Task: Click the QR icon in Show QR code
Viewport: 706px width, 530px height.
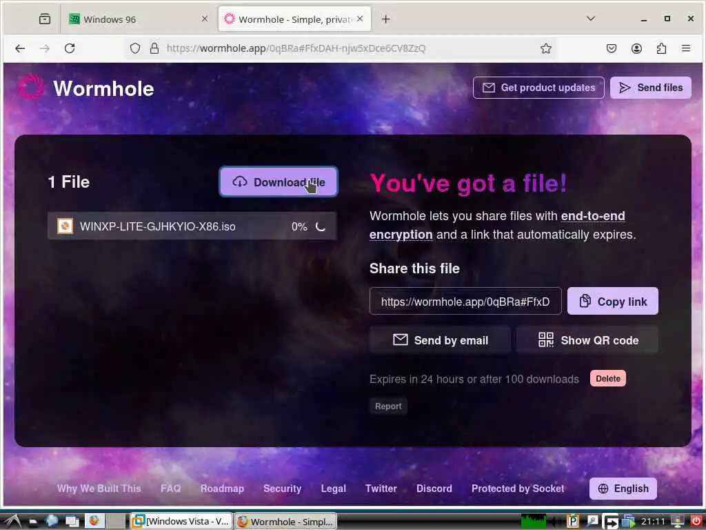Action: click(x=546, y=340)
